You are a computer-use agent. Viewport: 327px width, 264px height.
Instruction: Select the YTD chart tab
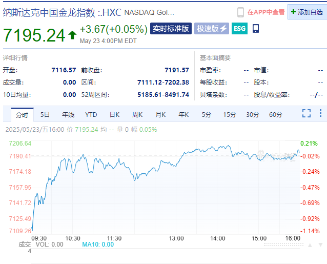tap(91, 114)
